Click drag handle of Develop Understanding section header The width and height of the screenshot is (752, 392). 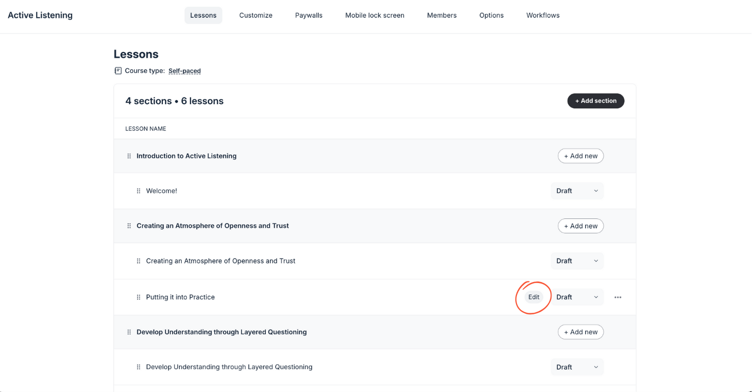pos(129,332)
